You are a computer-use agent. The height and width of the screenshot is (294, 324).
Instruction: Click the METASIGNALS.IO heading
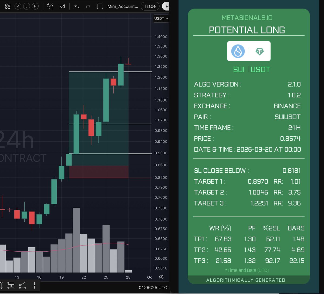247,18
